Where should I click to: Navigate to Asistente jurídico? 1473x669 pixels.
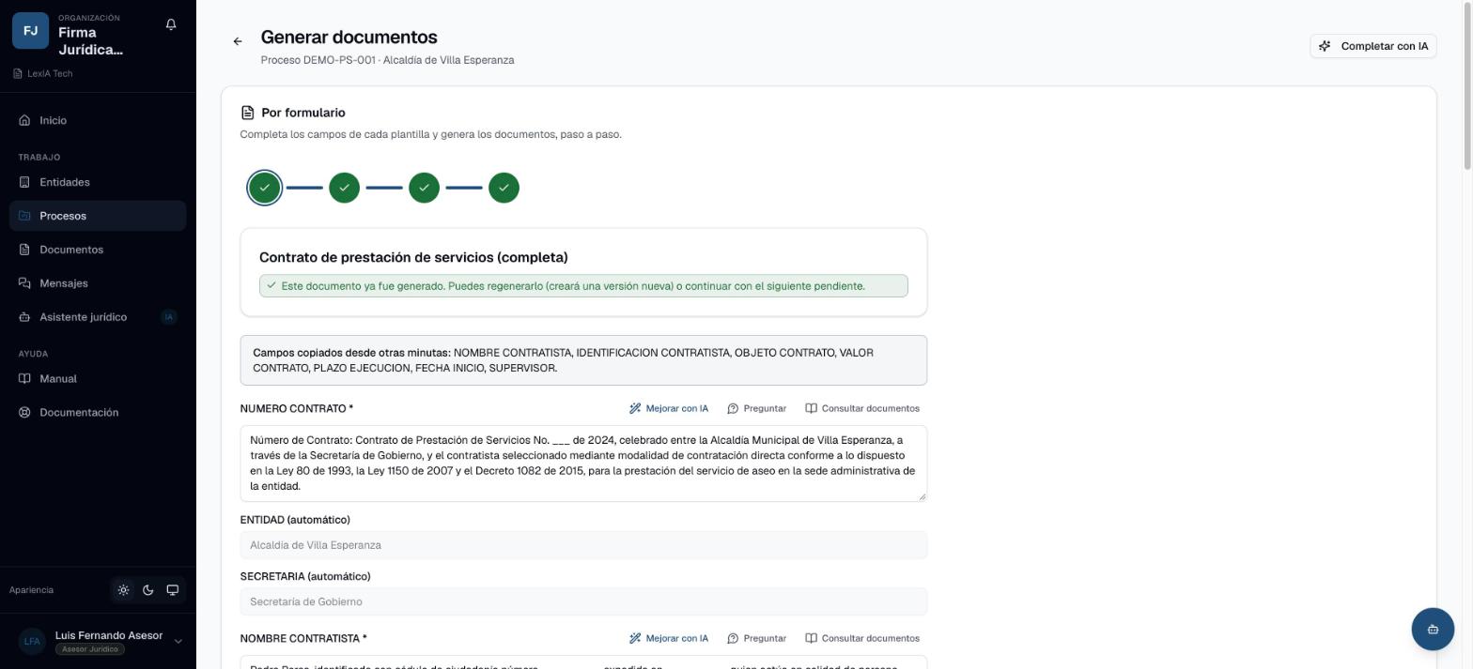[98, 317]
